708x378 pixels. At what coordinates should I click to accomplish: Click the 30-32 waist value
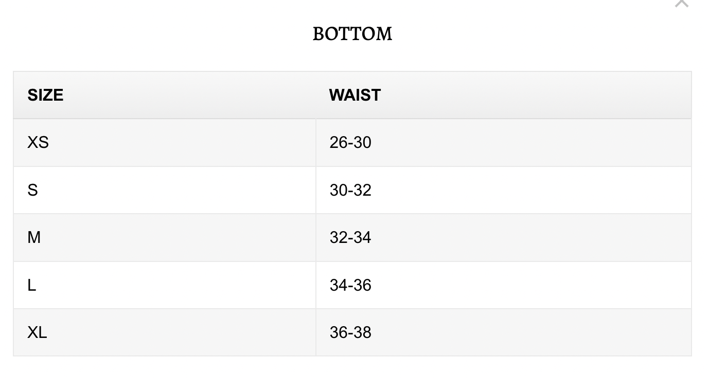coord(350,190)
